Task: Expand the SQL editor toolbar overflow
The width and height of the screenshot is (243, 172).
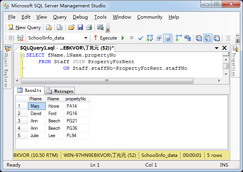Action: [238, 38]
